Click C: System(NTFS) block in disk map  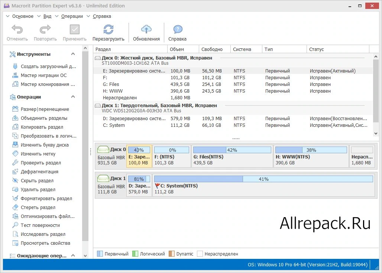pos(263,185)
